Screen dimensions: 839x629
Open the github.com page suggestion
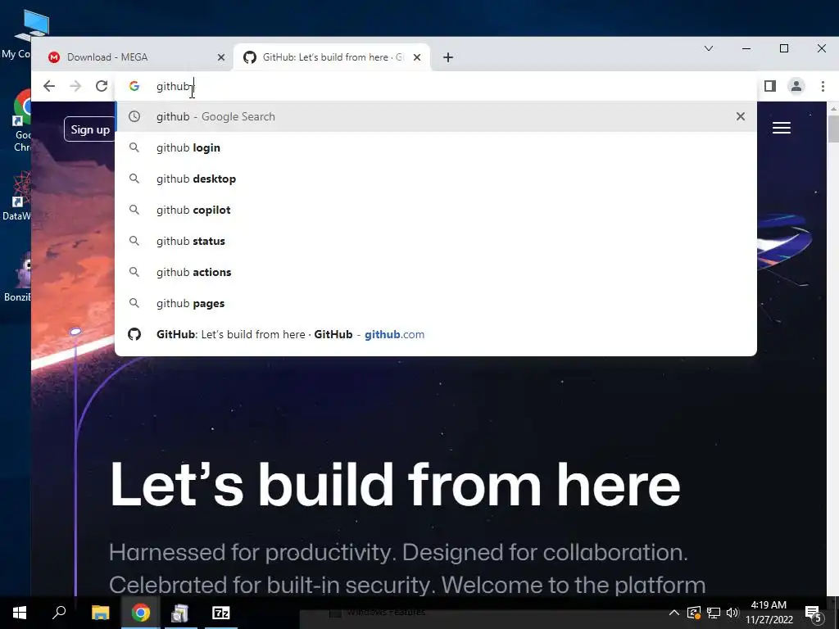click(x=436, y=334)
